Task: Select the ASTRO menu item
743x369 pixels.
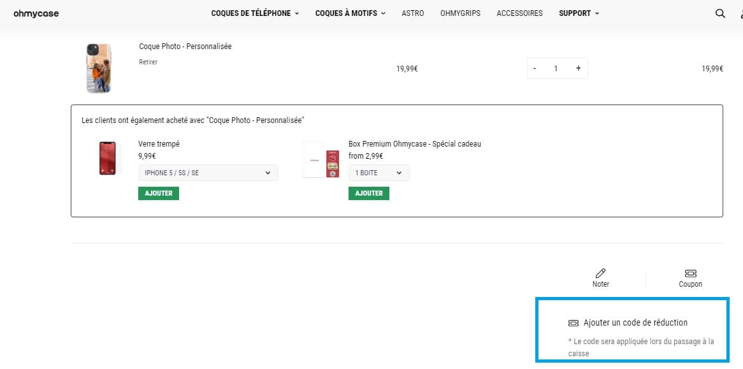Action: (412, 13)
